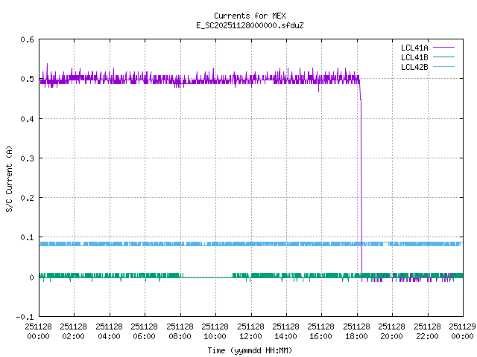Click the 'S/C Current (A)' y-axis label

(10, 178)
